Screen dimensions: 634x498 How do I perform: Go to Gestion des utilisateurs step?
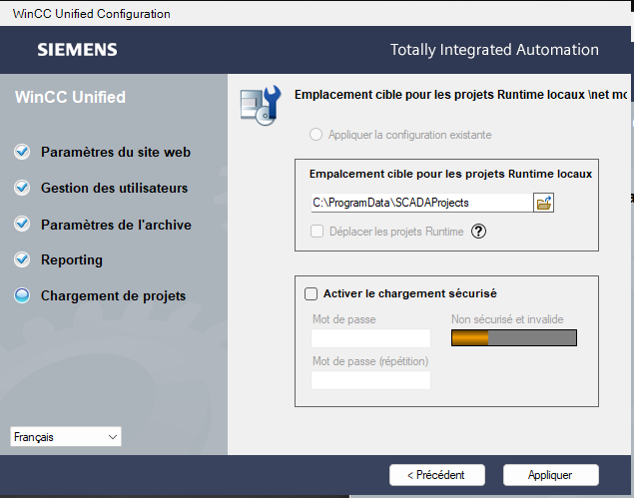(x=115, y=188)
